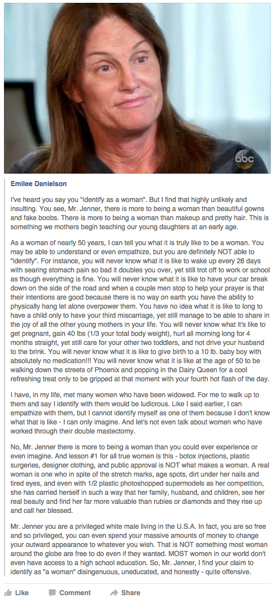Click the abc network logo on photo
The image size is (277, 602).
coord(244,158)
